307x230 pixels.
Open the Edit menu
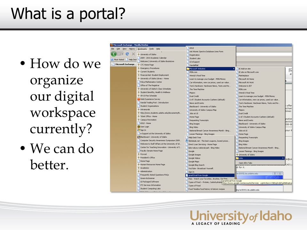tap(118, 49)
